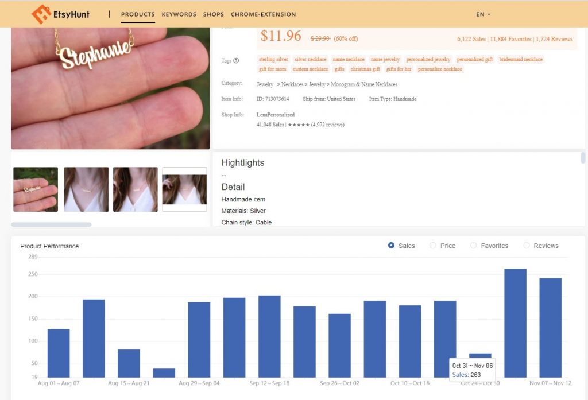Open the EN language dropdown
Screen dimensions: 588x400
[483, 14]
